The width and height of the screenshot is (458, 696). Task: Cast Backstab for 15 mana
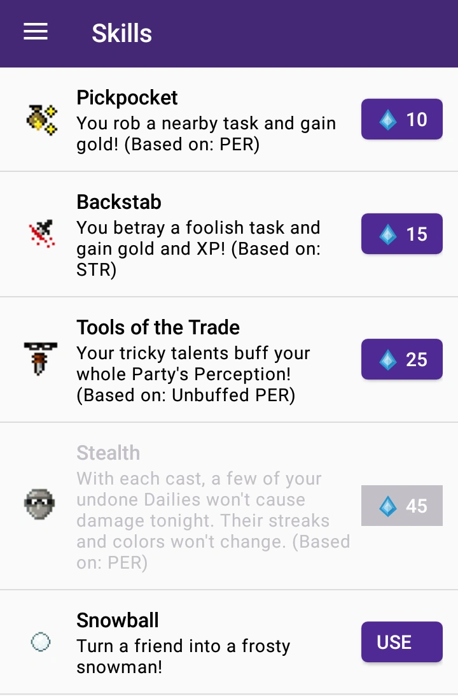click(401, 234)
